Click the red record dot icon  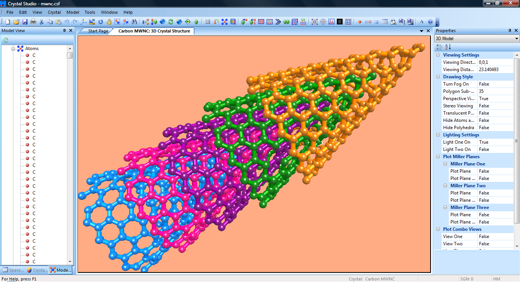360,22
